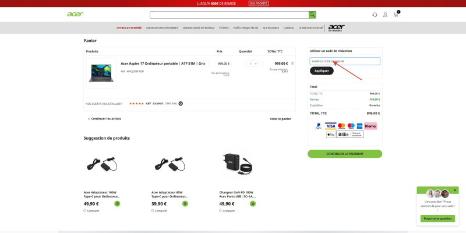Add Acer Adaptateur 65W to the cart
466x233 pixels.
[185, 203]
